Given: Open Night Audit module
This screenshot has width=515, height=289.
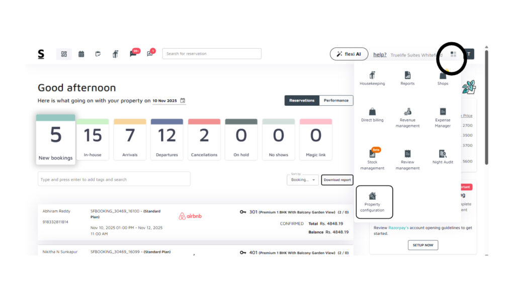Looking at the screenshot, I should [443, 156].
